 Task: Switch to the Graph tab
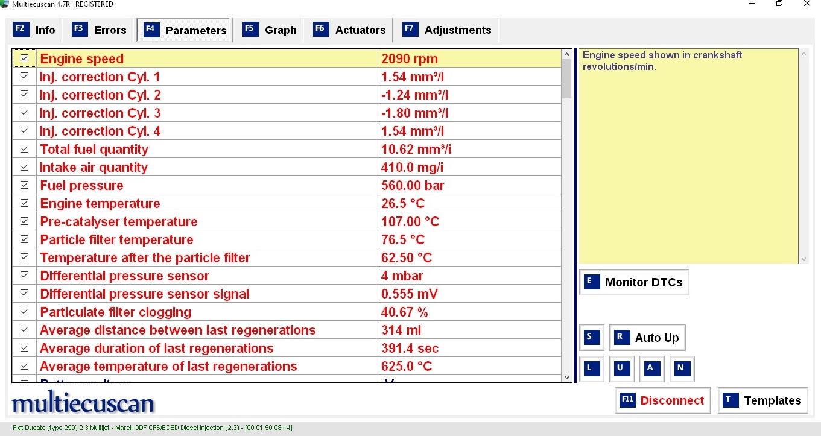click(270, 30)
